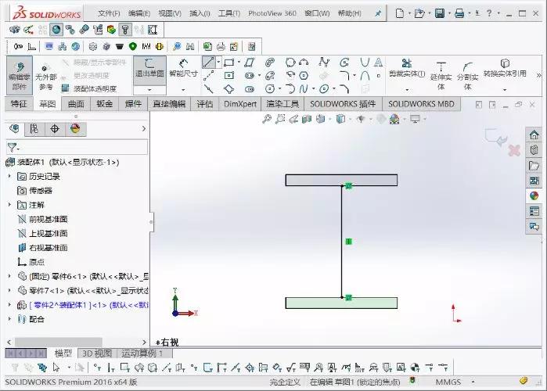
Task: Expand the (固定) 零件6<1> component
Action: [9, 276]
